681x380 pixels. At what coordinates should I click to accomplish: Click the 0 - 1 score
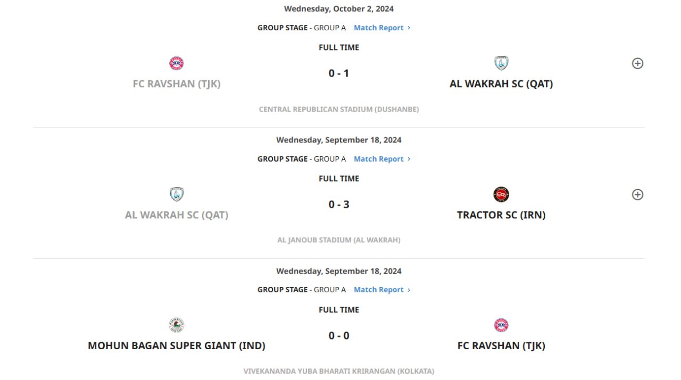339,73
